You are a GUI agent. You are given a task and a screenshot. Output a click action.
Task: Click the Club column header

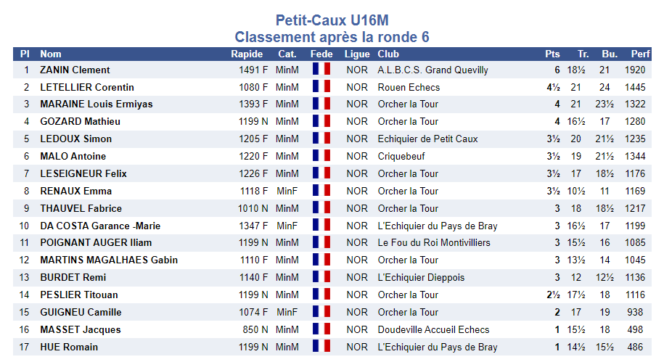[389, 54]
